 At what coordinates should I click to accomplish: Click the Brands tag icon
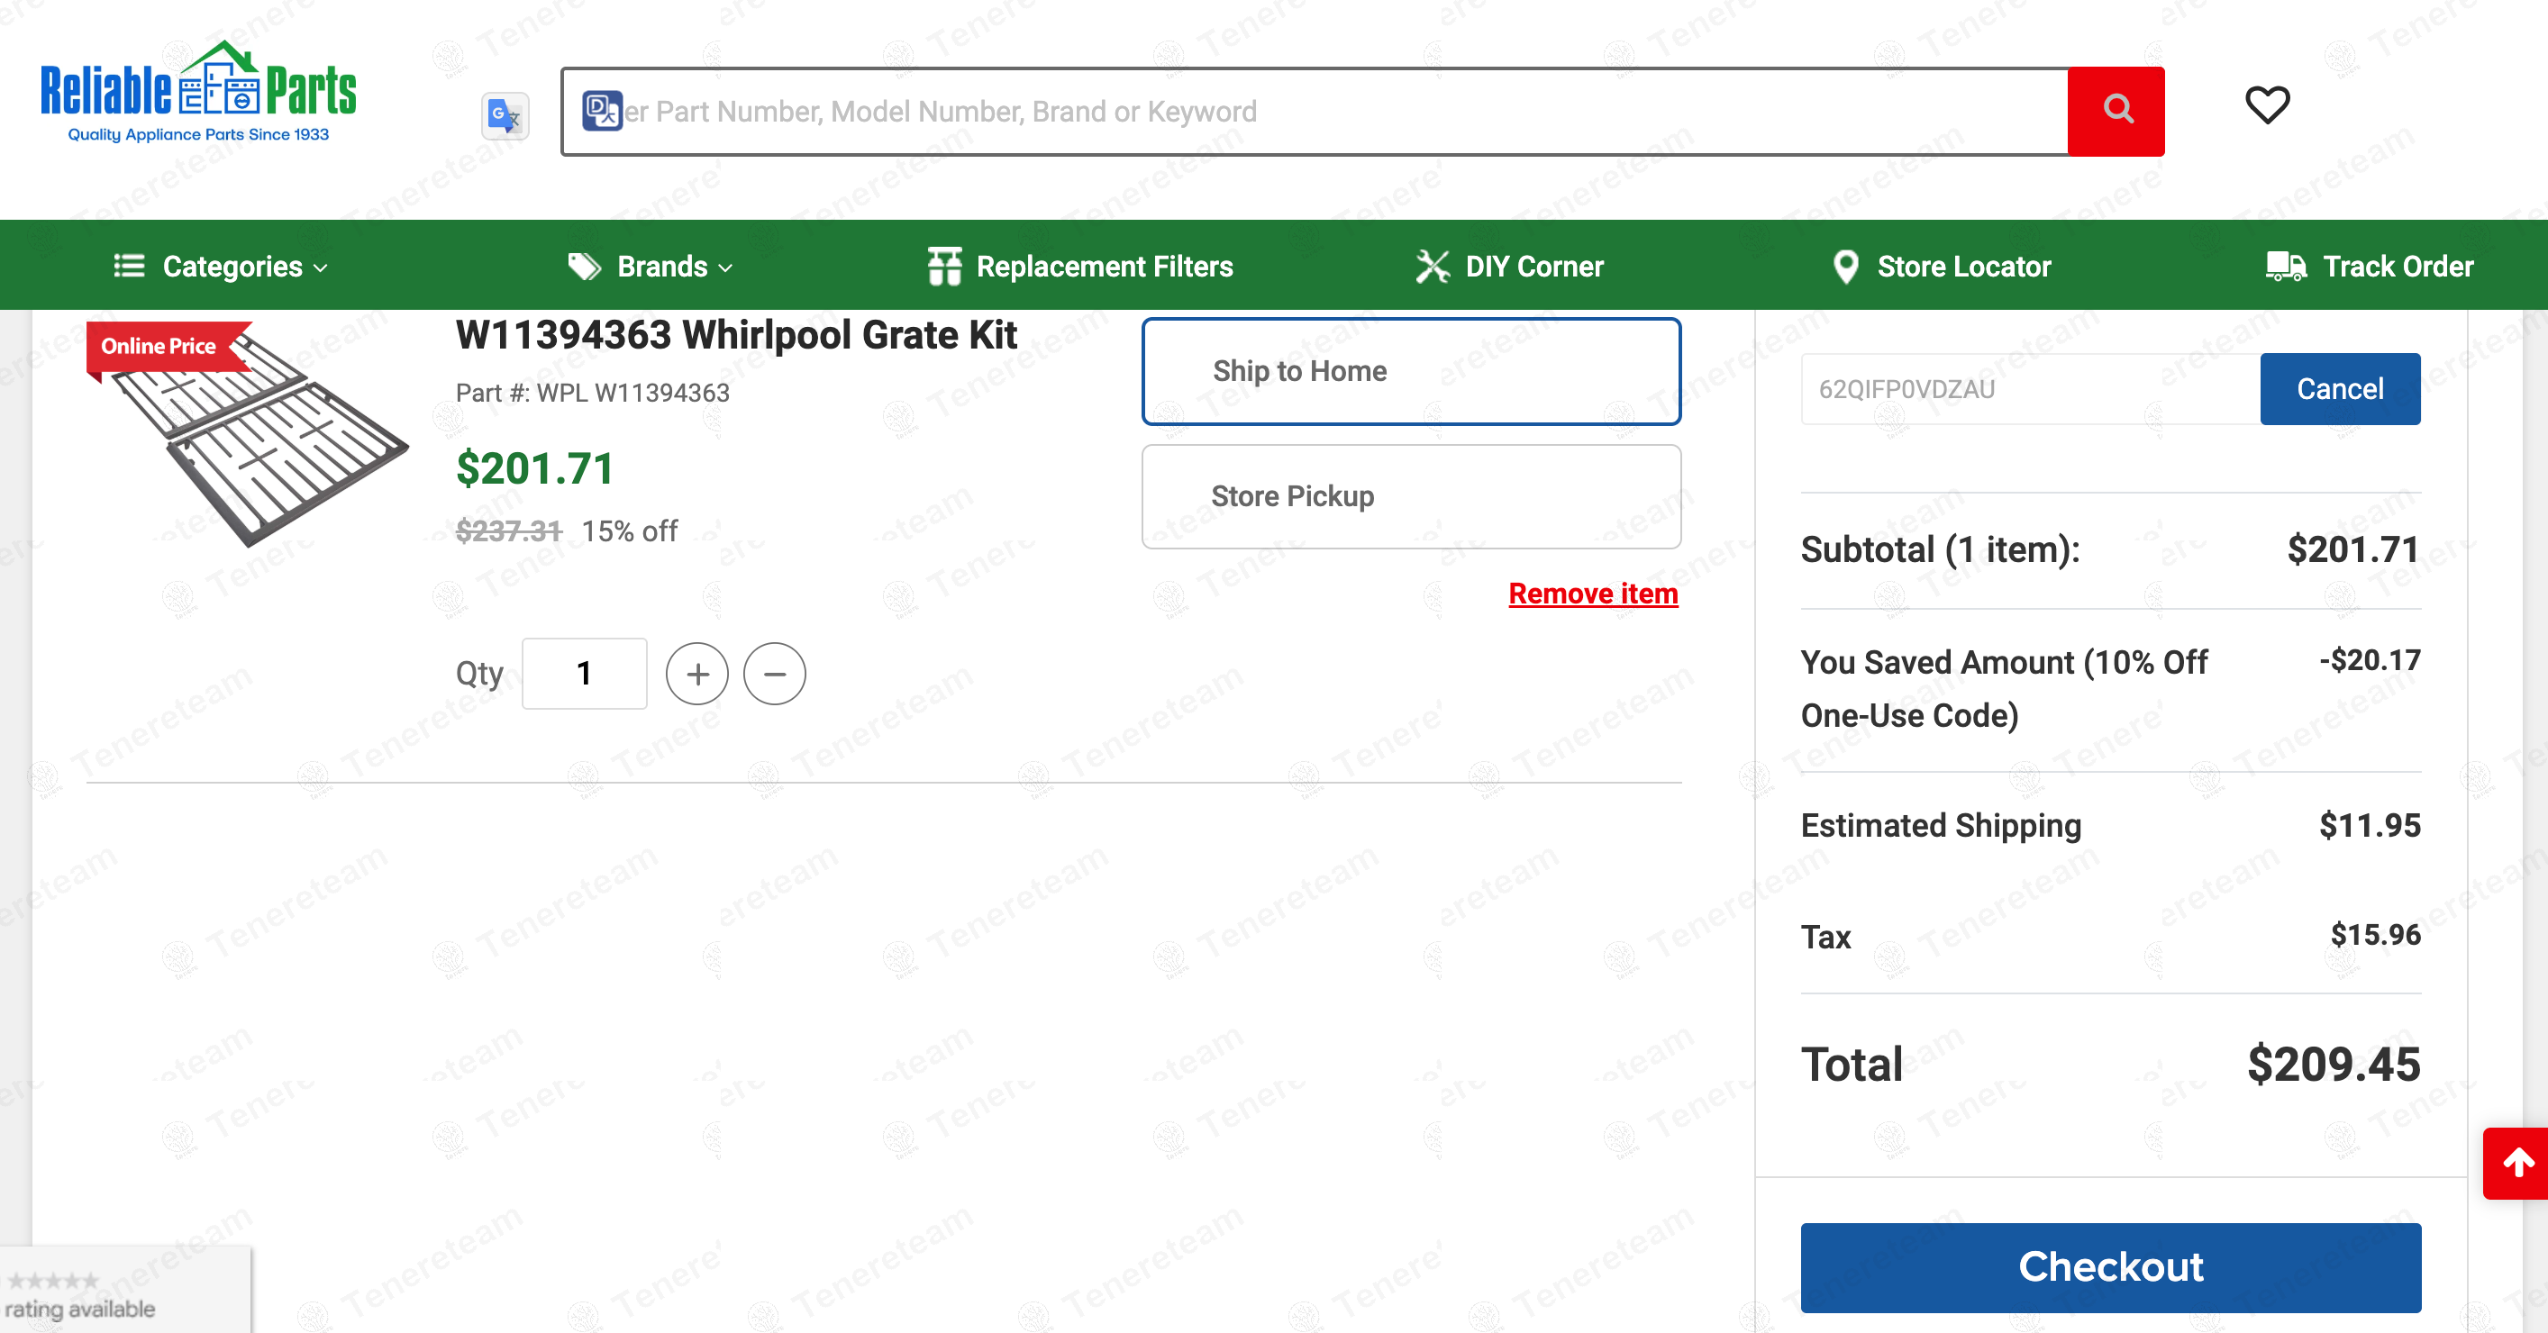click(585, 266)
